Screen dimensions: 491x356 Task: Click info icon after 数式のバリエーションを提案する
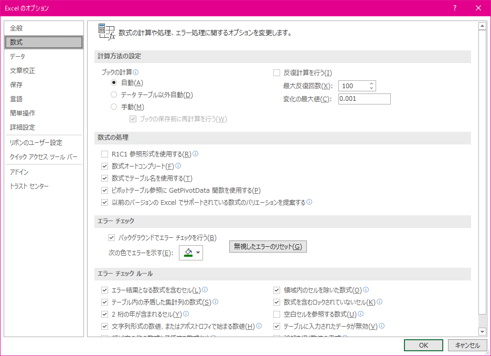click(309, 202)
